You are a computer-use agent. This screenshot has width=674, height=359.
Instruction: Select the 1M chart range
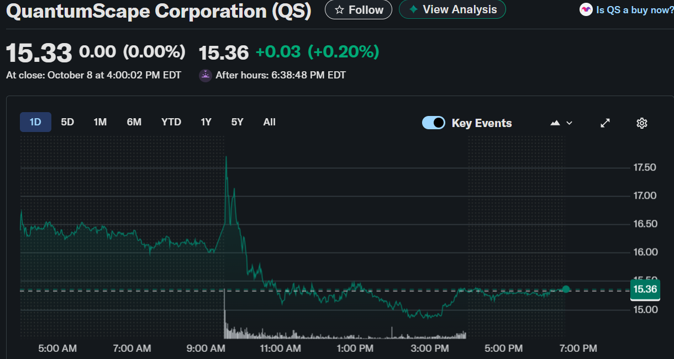coord(100,122)
